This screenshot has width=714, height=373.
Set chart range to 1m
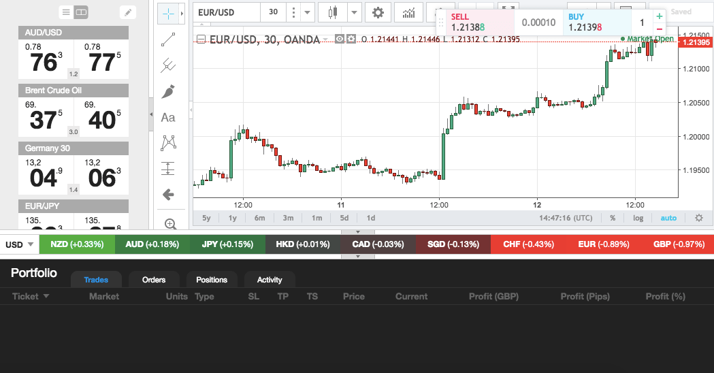point(317,218)
